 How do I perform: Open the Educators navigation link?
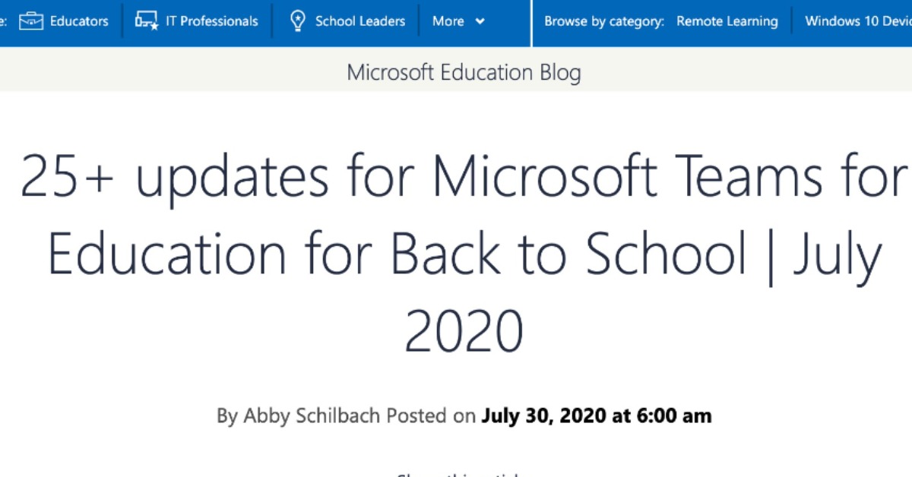click(79, 21)
